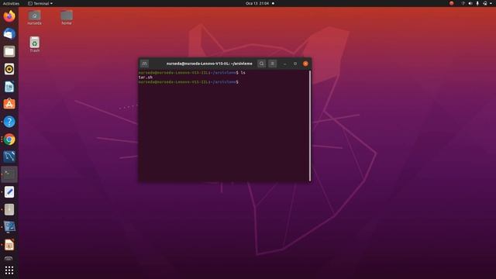The image size is (496, 279).
Task: Open the orange document app in dock
Action: point(9,245)
